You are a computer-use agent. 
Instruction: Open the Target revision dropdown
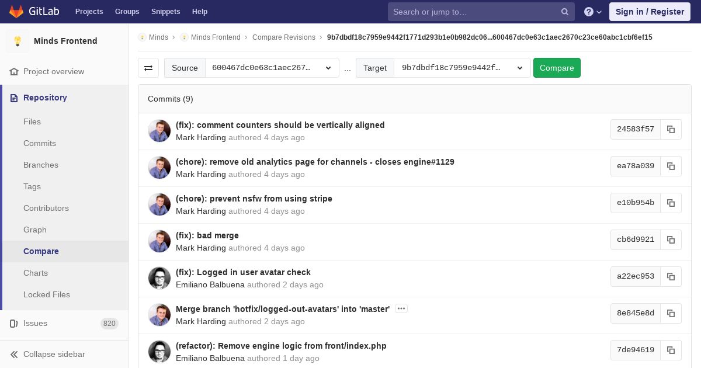click(x=461, y=68)
